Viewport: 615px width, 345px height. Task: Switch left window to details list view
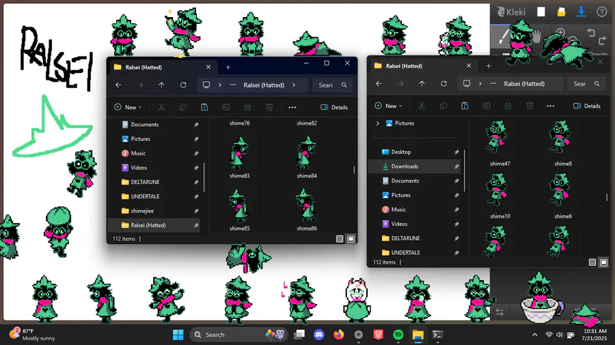tap(340, 239)
